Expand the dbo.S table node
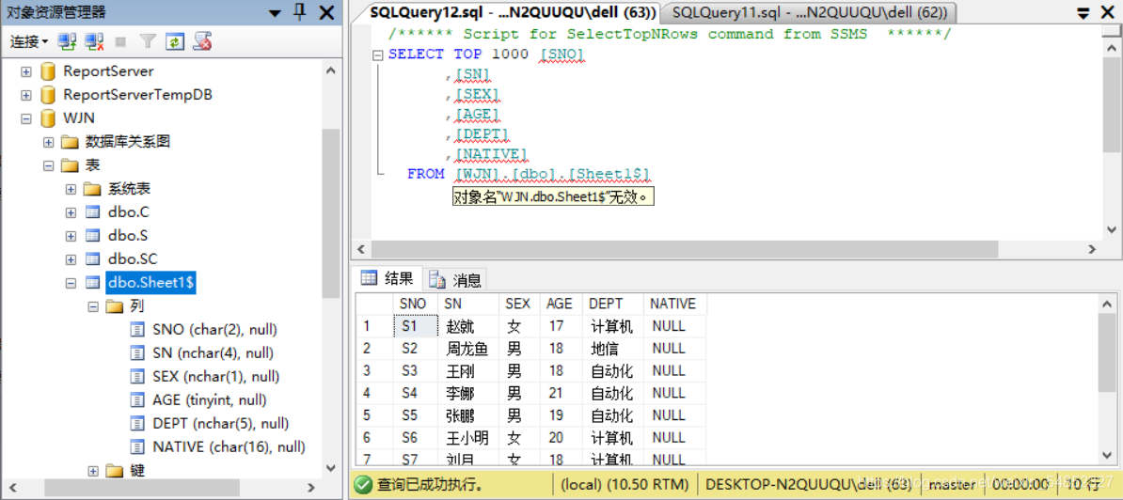This screenshot has height=500, width=1123. (71, 235)
